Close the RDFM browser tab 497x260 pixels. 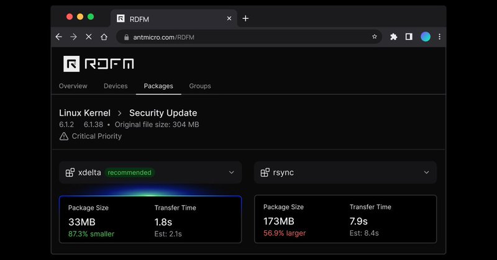coord(229,19)
